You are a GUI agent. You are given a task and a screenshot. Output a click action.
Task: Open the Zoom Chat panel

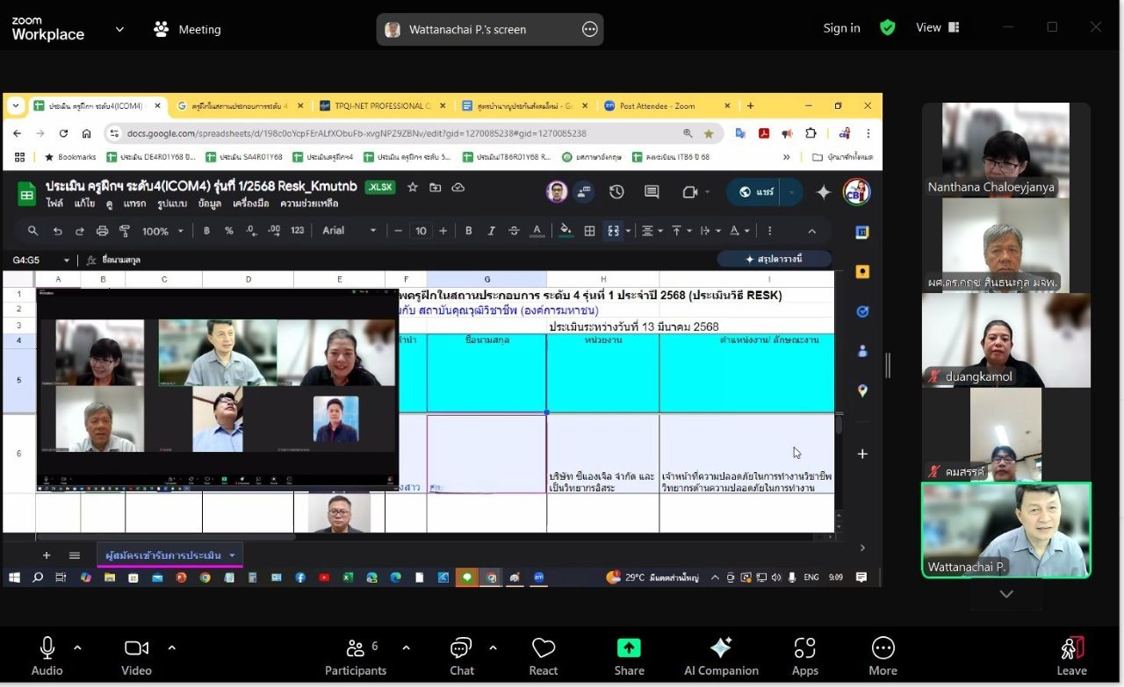[462, 655]
